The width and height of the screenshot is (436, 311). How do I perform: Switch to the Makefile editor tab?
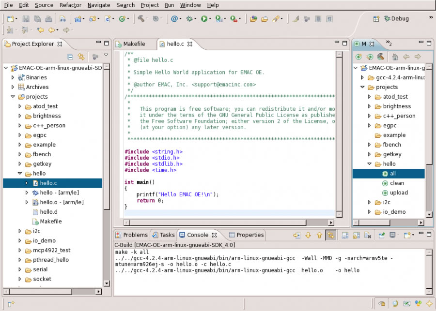pos(134,44)
